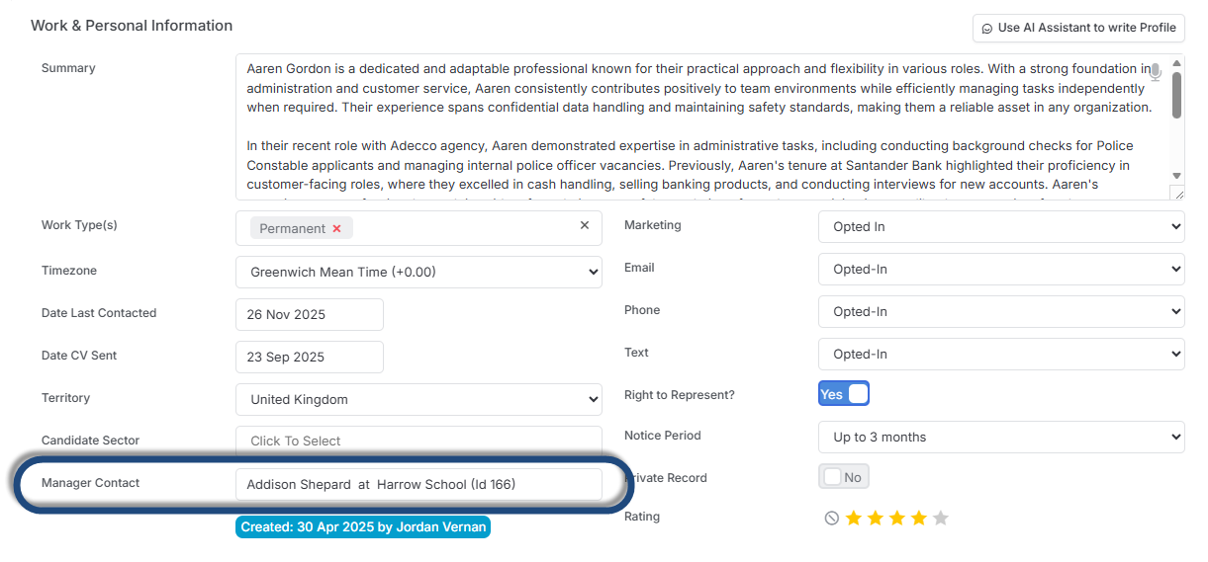Screen dimensions: 1208x562
Task: Click the Summary text scrollbar
Action: coord(1176,96)
